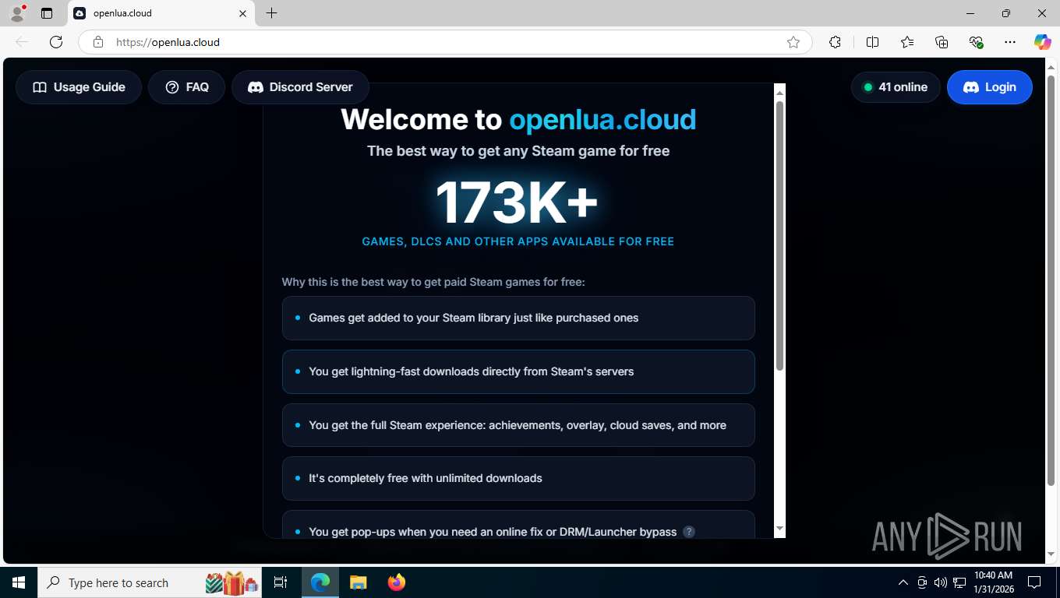Open Browser essentials heart icon

click(976, 42)
